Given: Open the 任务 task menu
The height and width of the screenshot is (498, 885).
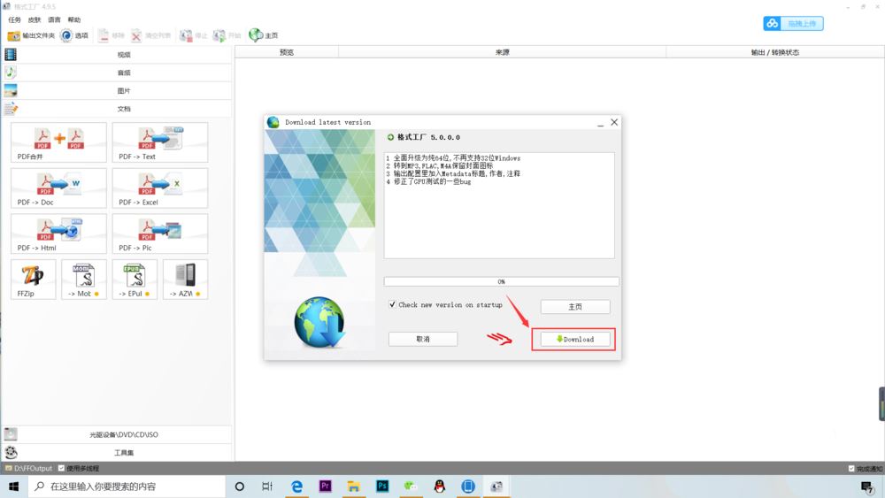Looking at the screenshot, I should [x=15, y=19].
